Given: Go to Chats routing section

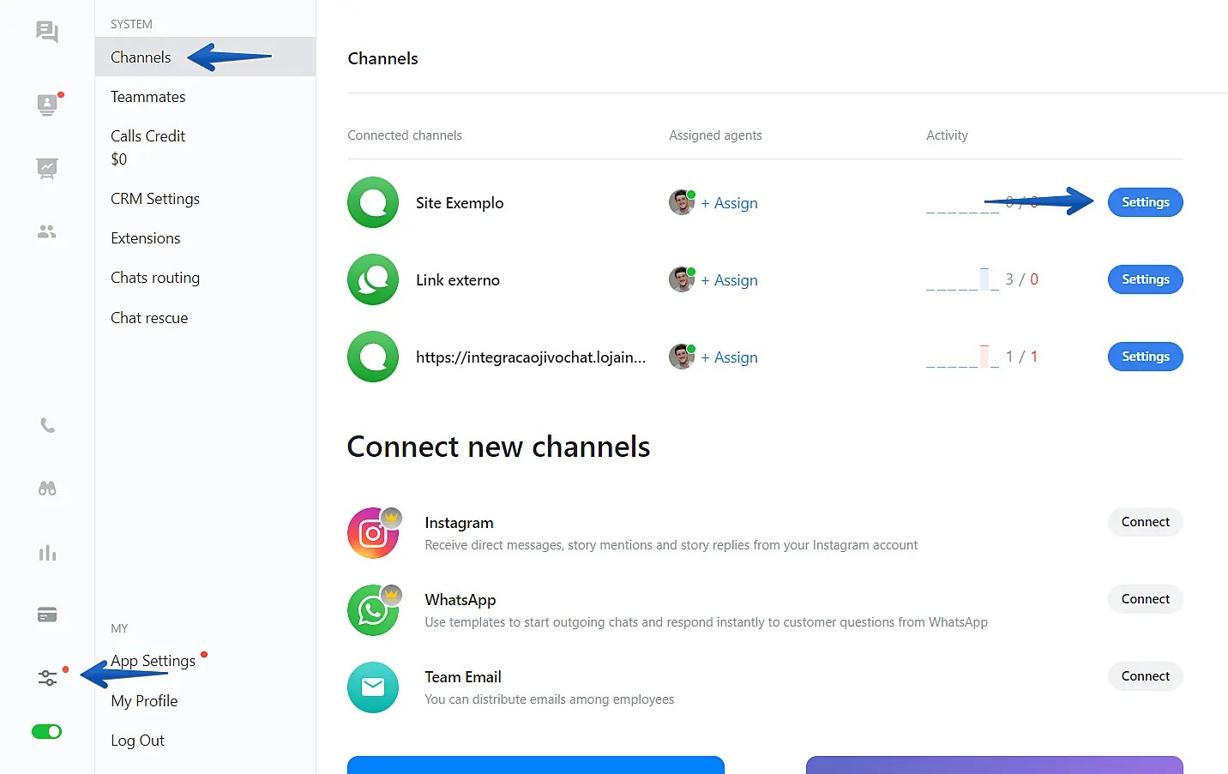Looking at the screenshot, I should (x=154, y=278).
